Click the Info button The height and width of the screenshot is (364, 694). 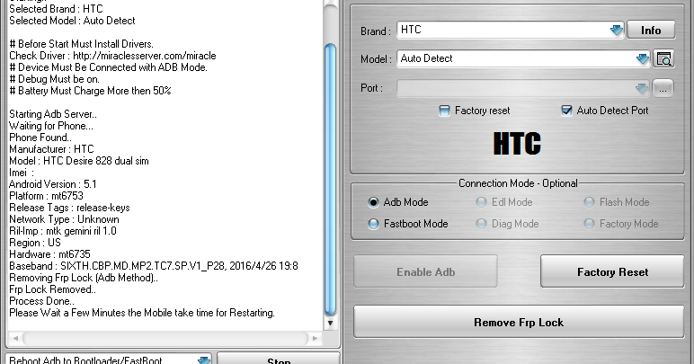point(651,30)
